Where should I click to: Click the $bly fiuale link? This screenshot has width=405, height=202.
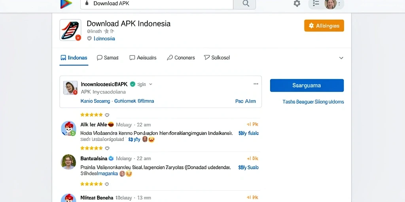pyautogui.click(x=248, y=133)
